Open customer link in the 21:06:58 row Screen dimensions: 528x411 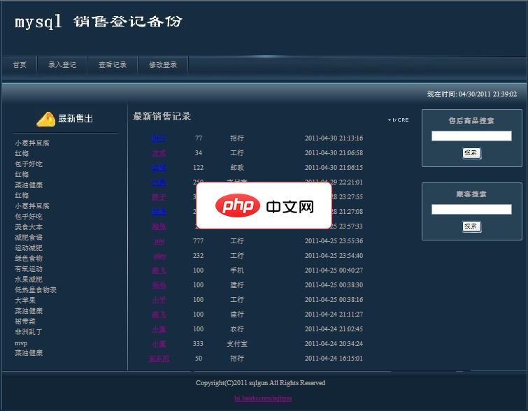click(x=159, y=153)
